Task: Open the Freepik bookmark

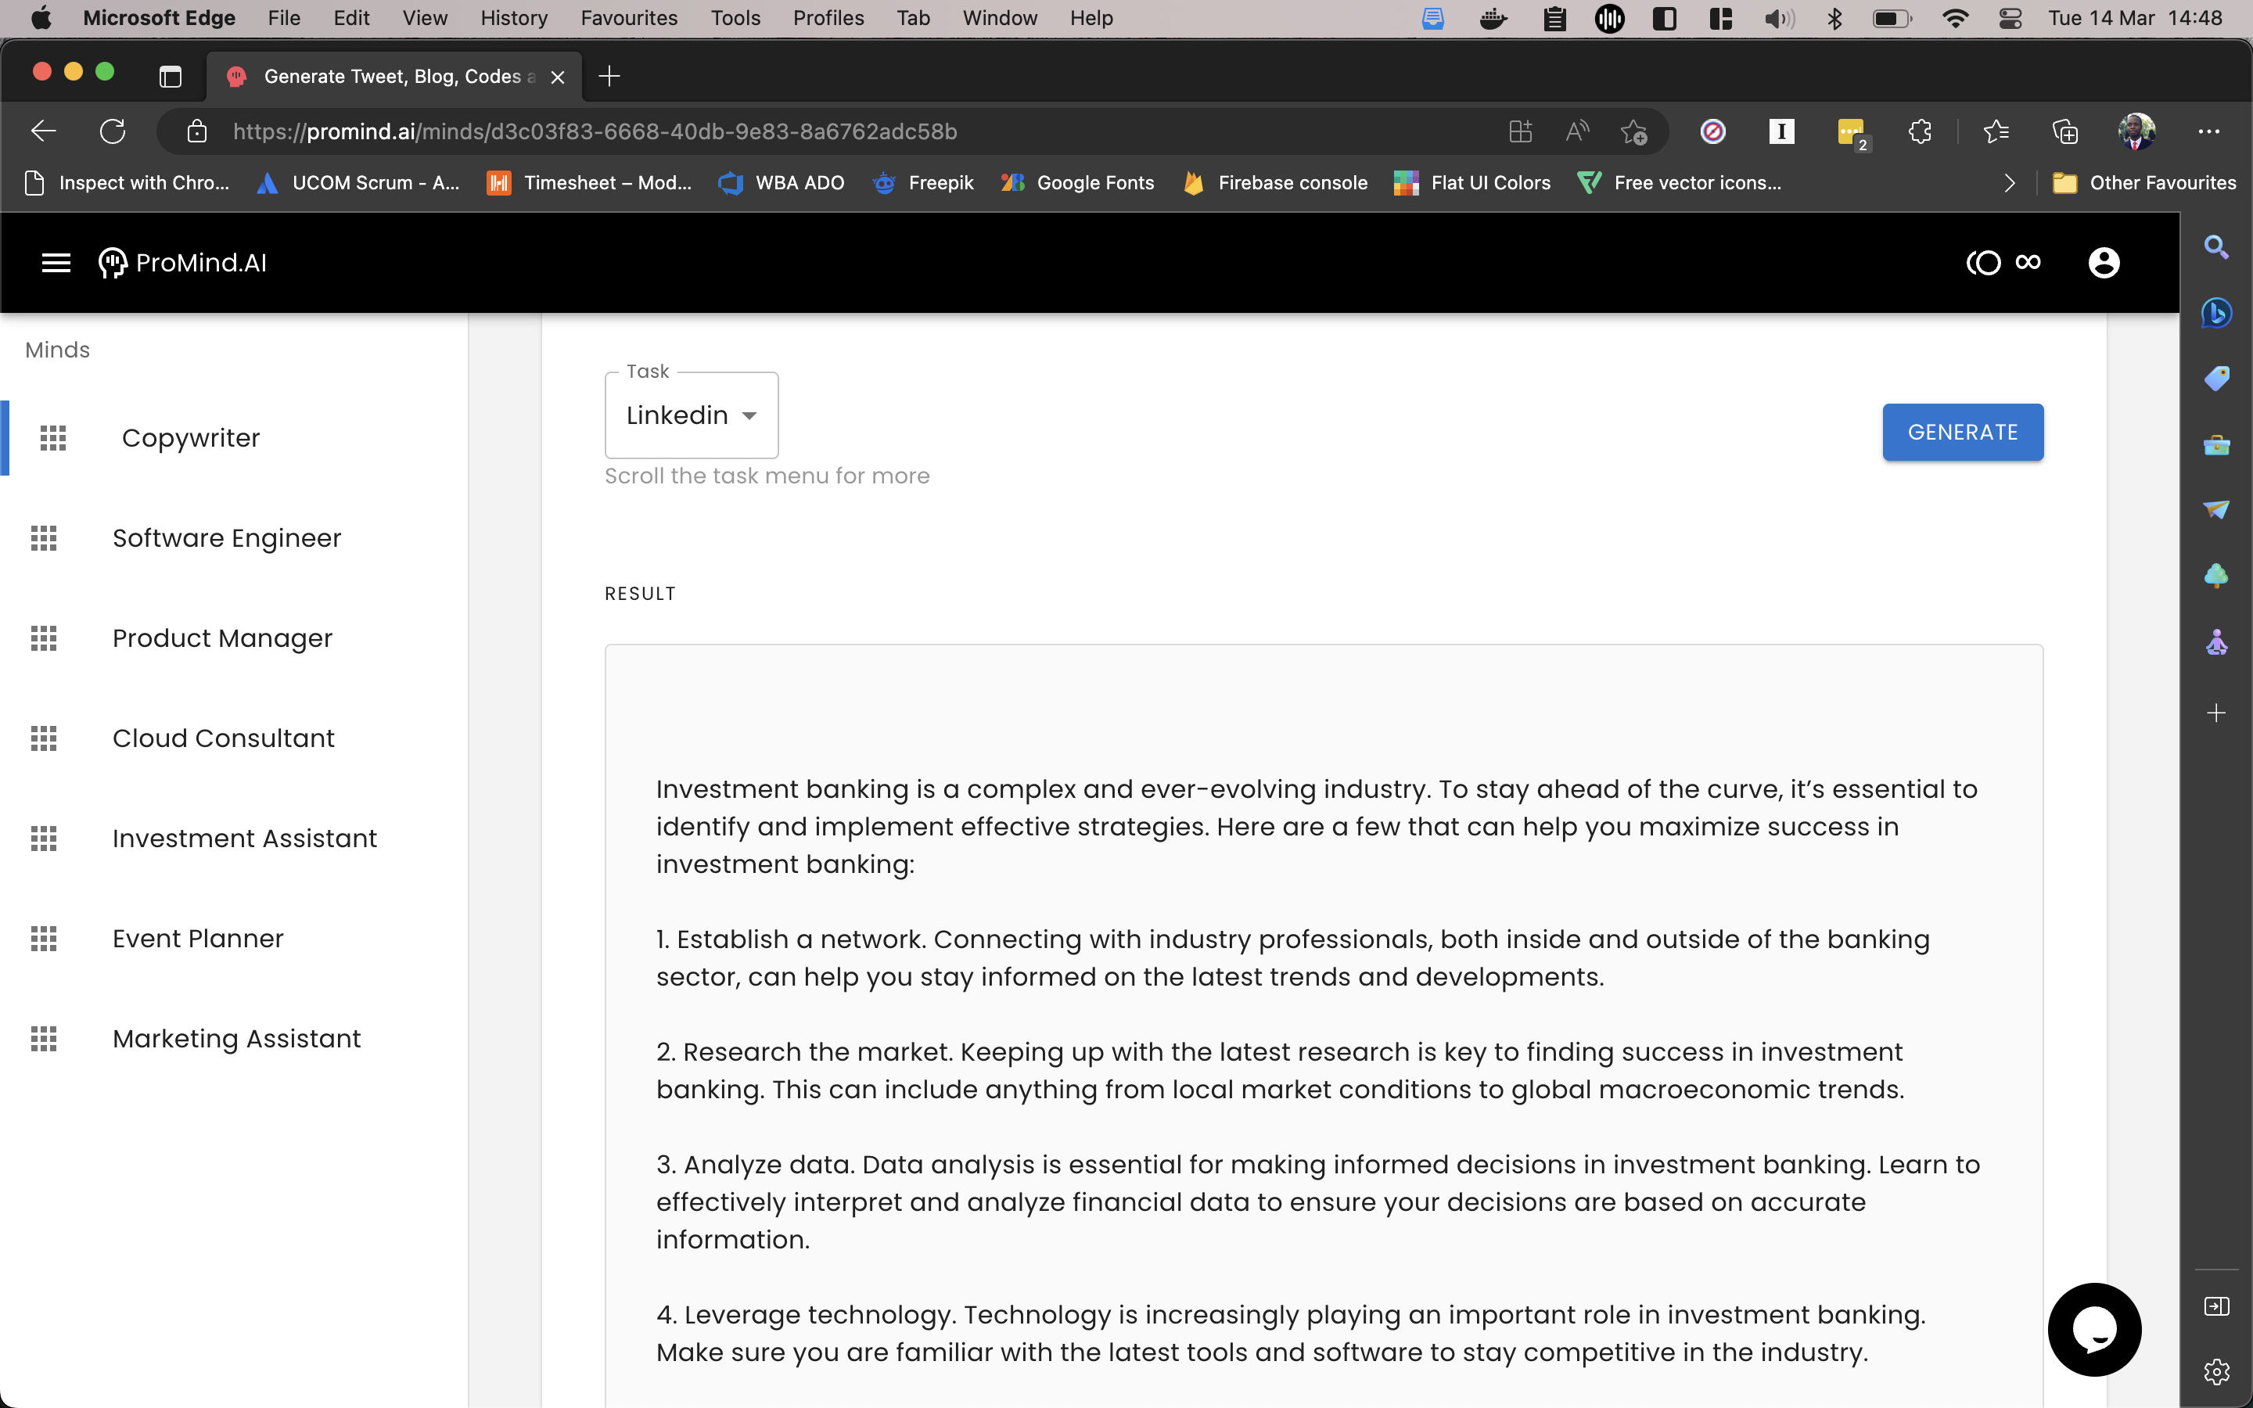Action: (x=922, y=184)
